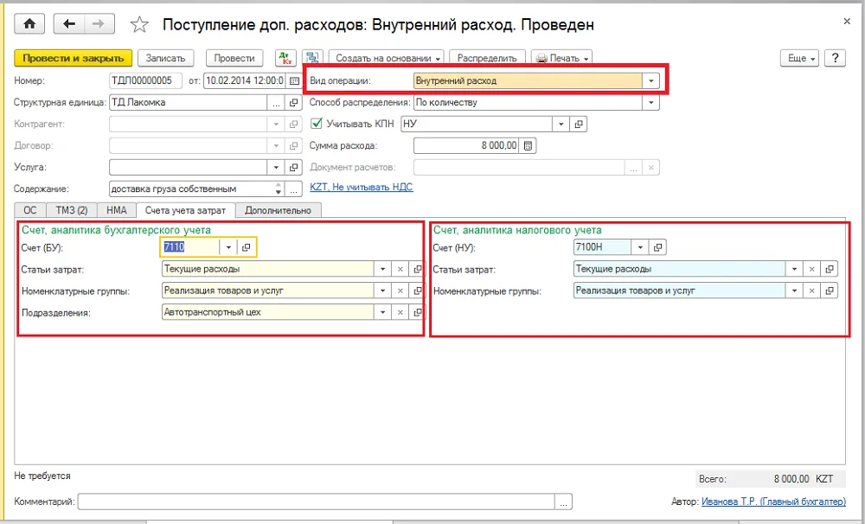Open НУ Номенклатурные группы record
The image size is (865, 524).
click(x=830, y=291)
